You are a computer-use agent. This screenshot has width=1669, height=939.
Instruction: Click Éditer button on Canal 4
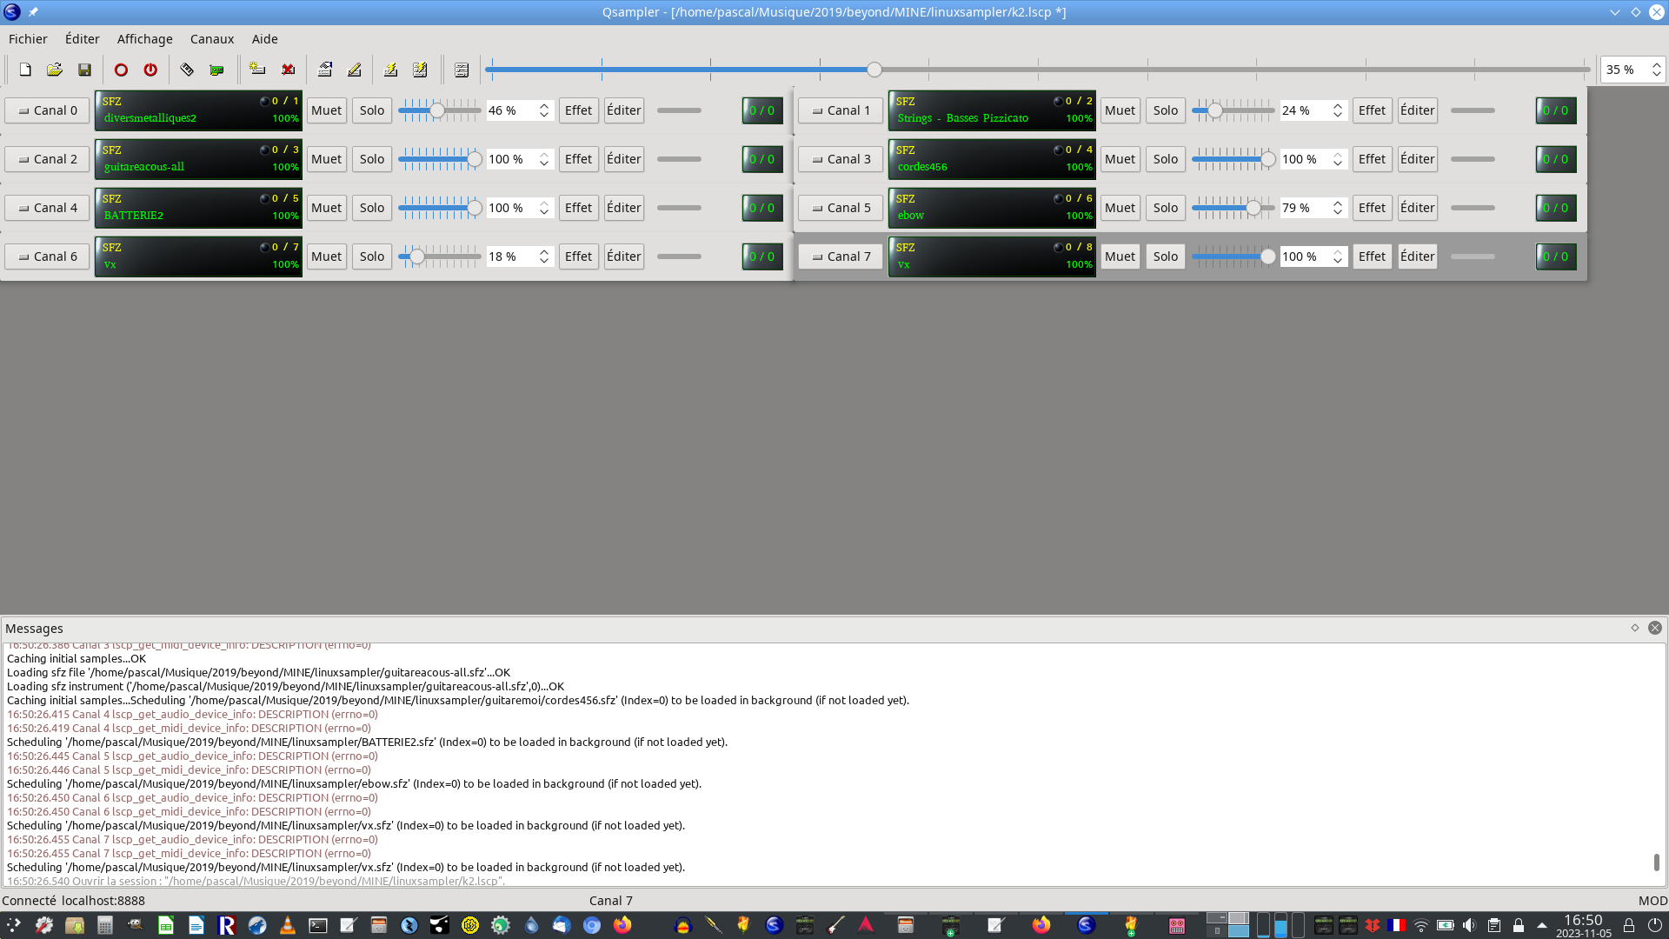pyautogui.click(x=623, y=208)
